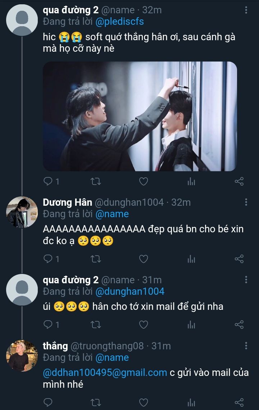Image resolution: width=259 pixels, height=410 pixels.
Task: Open the attached photo in first tweet
Action: [x=140, y=116]
